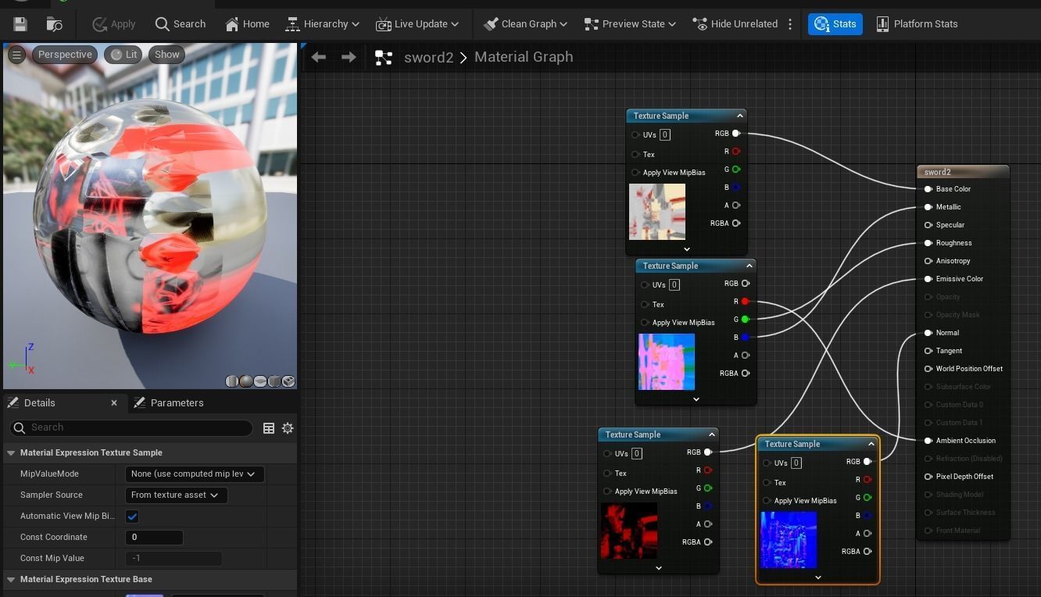This screenshot has width=1041, height=597.
Task: Save the material with the floppy disk icon
Action: pos(20,24)
